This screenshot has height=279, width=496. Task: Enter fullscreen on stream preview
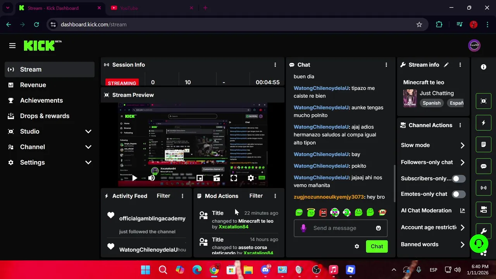point(234,178)
